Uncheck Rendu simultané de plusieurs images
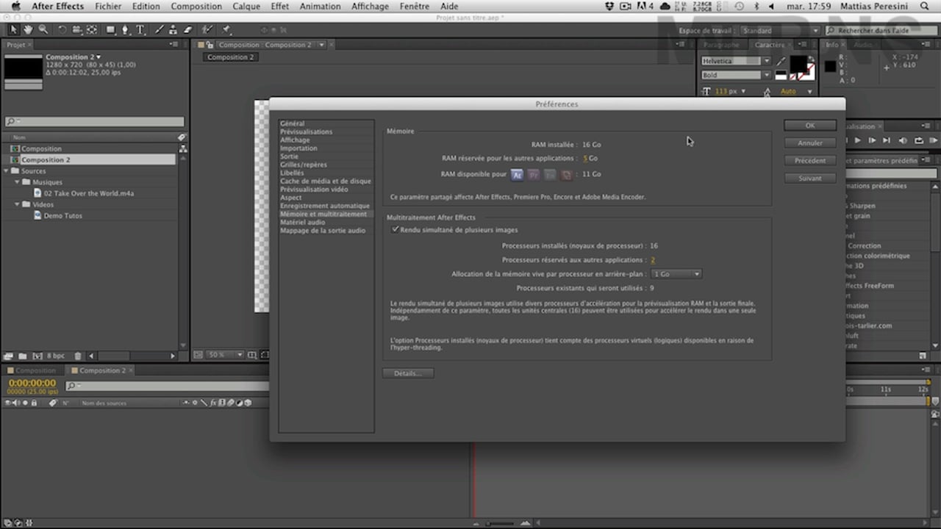This screenshot has height=529, width=941. (396, 230)
